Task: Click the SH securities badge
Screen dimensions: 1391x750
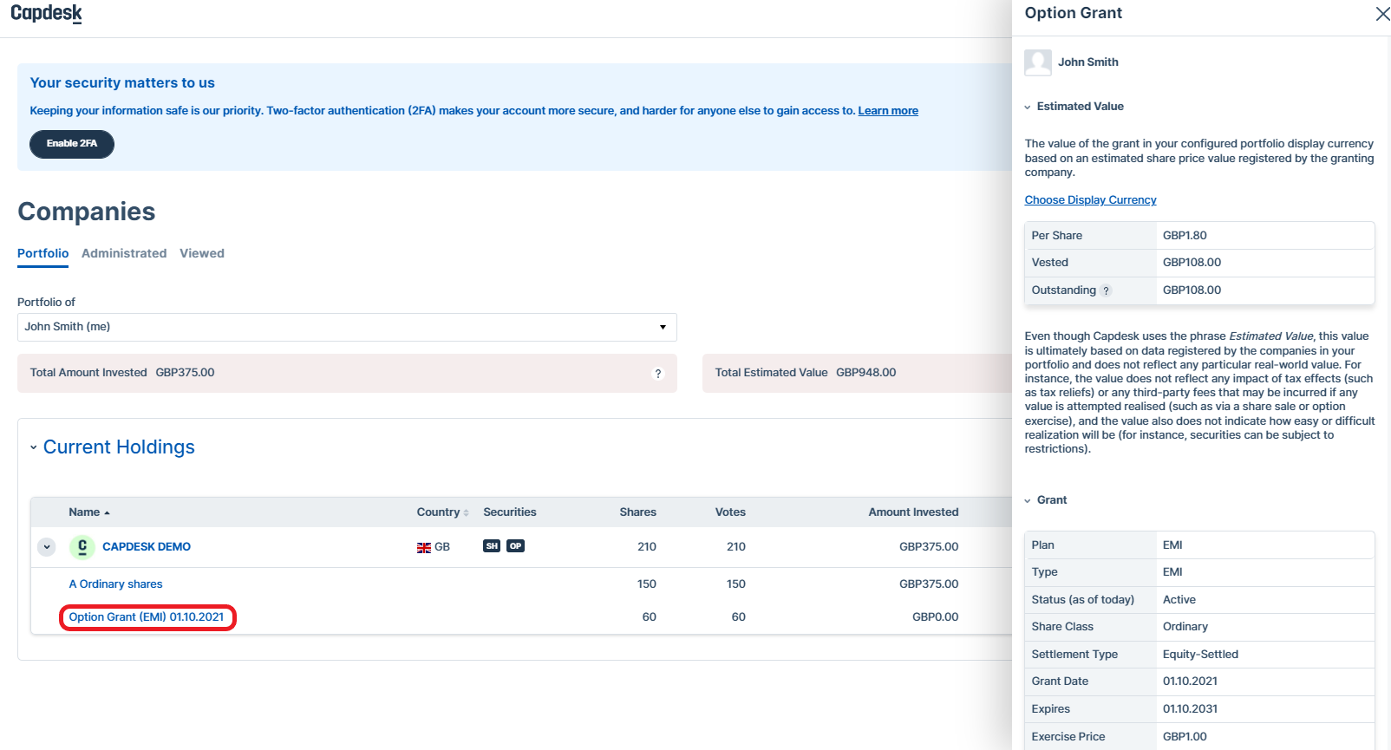Action: tap(492, 546)
